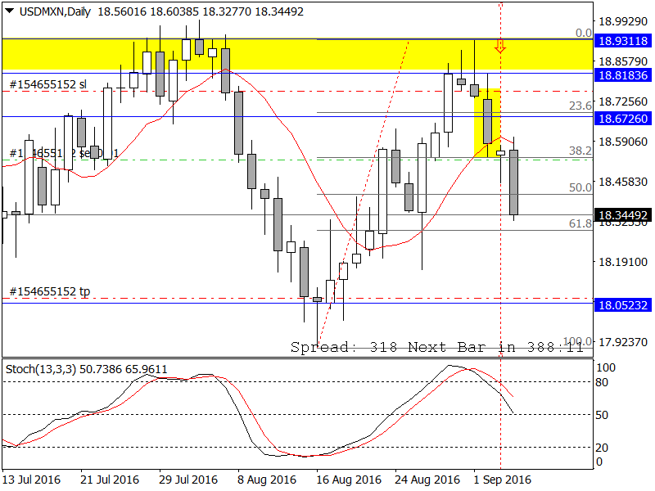Click the 17.92370 price scale value
This screenshot has height=491, width=655.
click(x=623, y=342)
